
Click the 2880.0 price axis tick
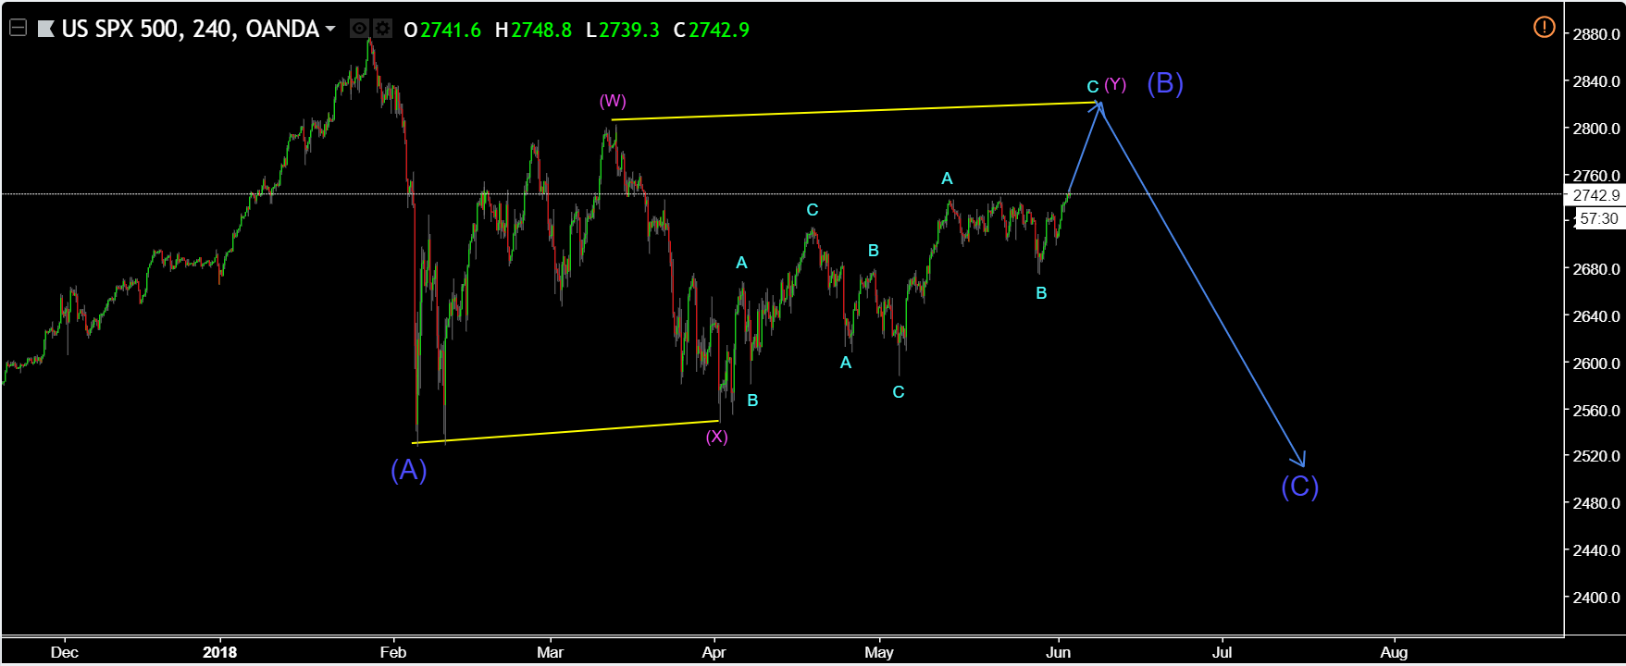(1596, 34)
